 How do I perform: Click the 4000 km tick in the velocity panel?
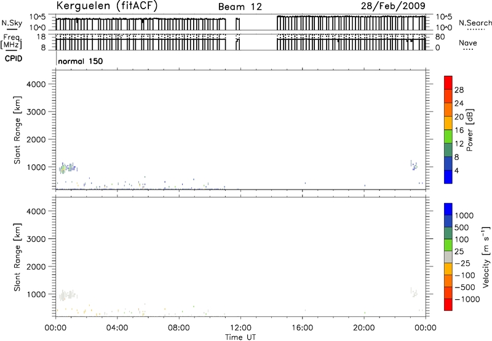pos(36,211)
